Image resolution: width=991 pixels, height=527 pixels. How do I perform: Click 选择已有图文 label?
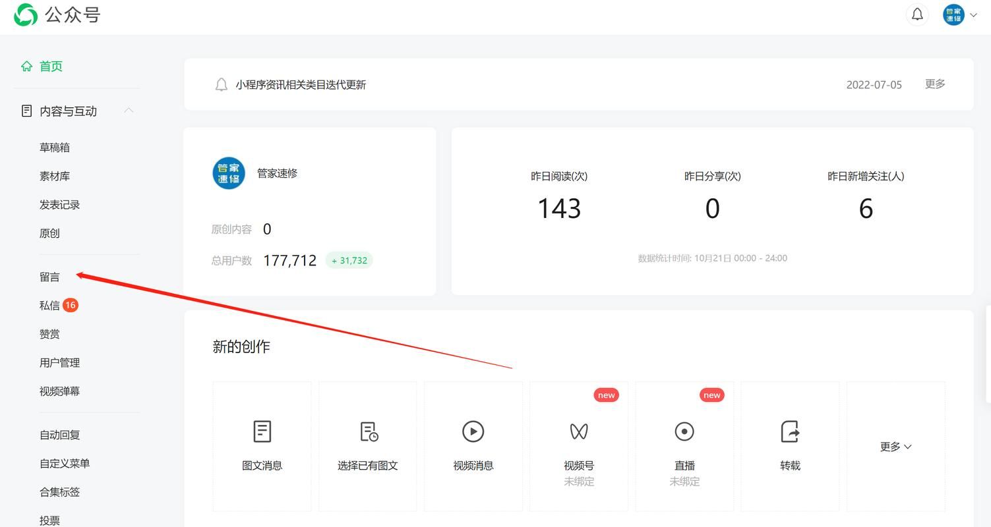pyautogui.click(x=368, y=466)
